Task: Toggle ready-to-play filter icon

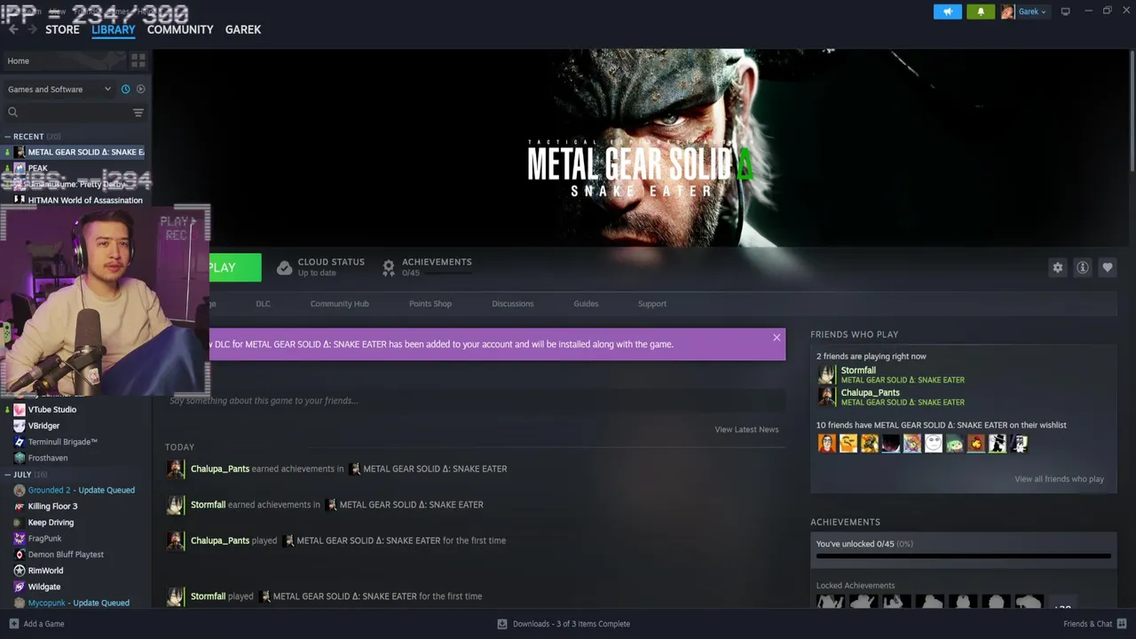Action: tap(140, 89)
